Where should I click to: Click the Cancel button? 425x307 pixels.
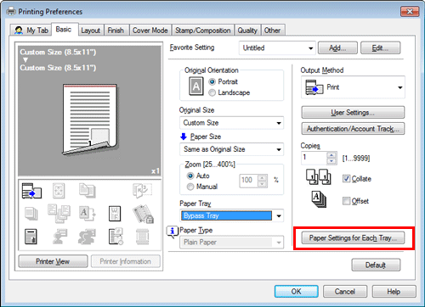345,292
